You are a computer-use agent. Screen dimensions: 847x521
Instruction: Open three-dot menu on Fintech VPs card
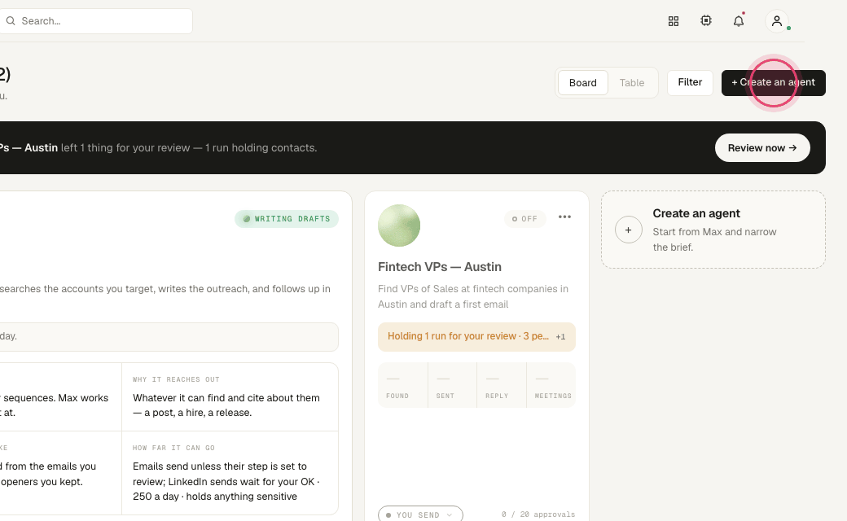(564, 217)
